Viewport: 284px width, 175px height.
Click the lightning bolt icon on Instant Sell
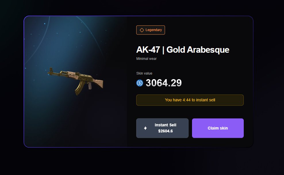[x=145, y=128]
